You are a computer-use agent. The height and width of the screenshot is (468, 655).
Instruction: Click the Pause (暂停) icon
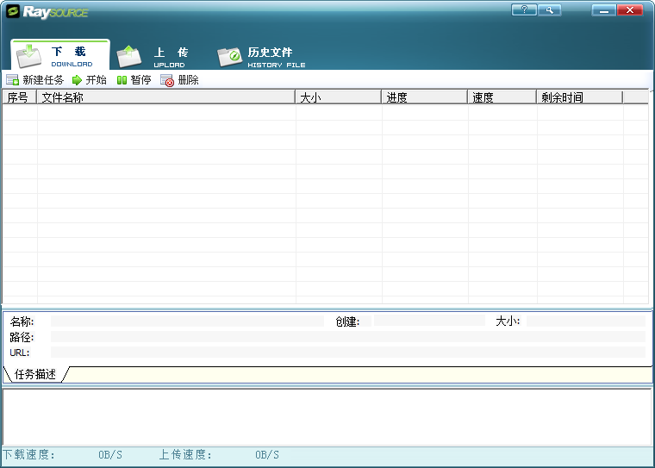122,80
